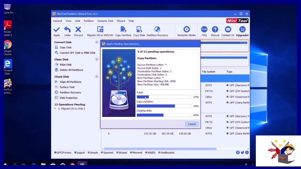Click the Mirrored legend entry
301x169 pixels.
[136, 153]
